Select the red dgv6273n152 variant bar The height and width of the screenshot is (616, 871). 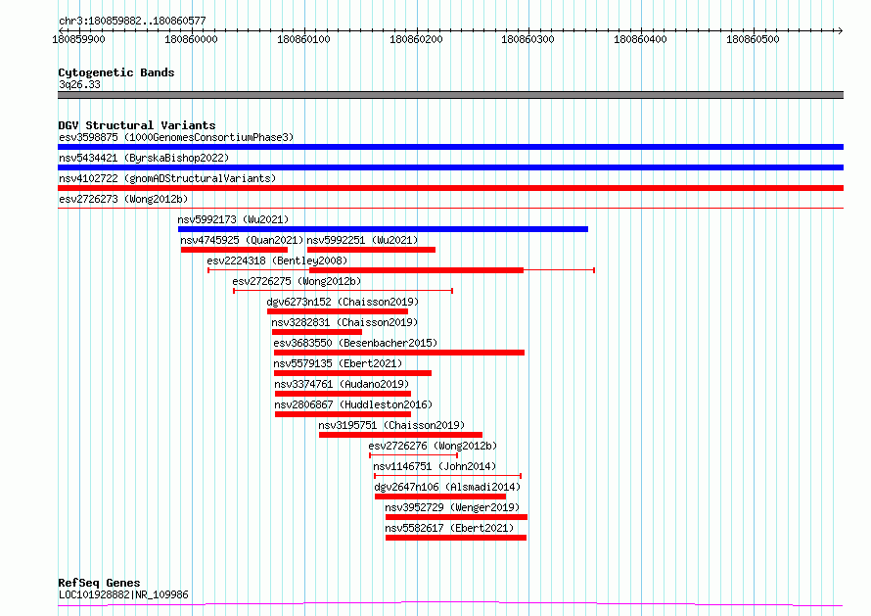(338, 311)
